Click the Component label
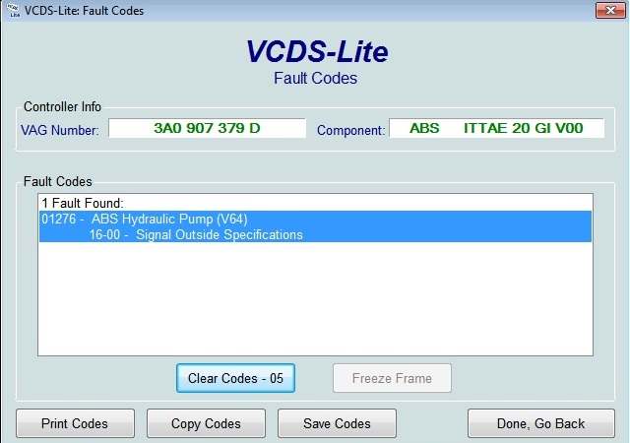 tap(348, 130)
